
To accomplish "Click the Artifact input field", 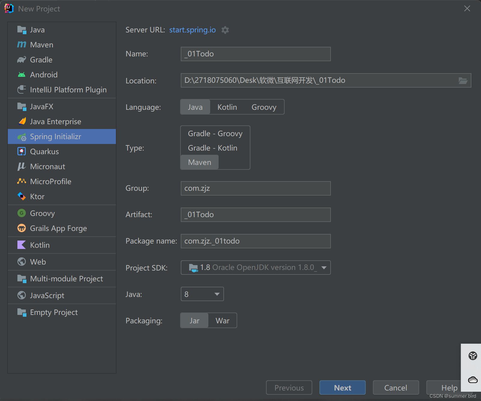I will (x=256, y=215).
